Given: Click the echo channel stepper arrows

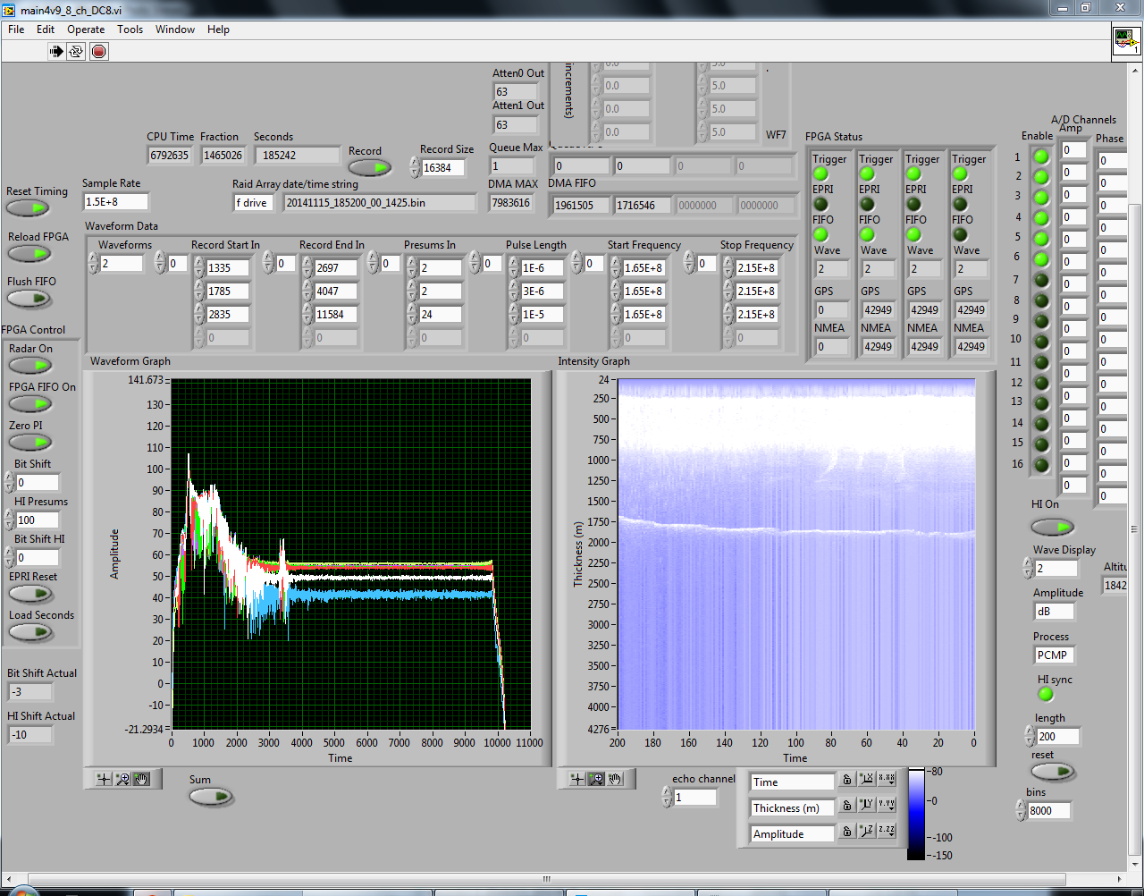Looking at the screenshot, I should pos(667,797).
